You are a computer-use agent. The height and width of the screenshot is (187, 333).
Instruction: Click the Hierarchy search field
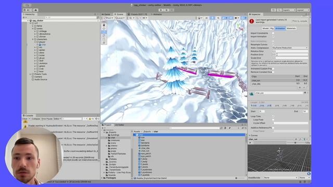point(71,17)
